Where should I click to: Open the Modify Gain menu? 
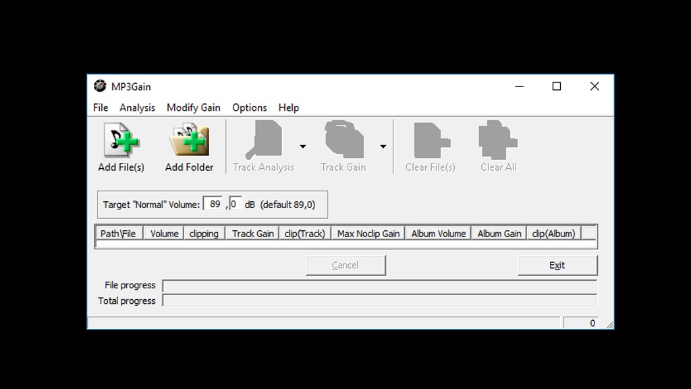tap(194, 107)
